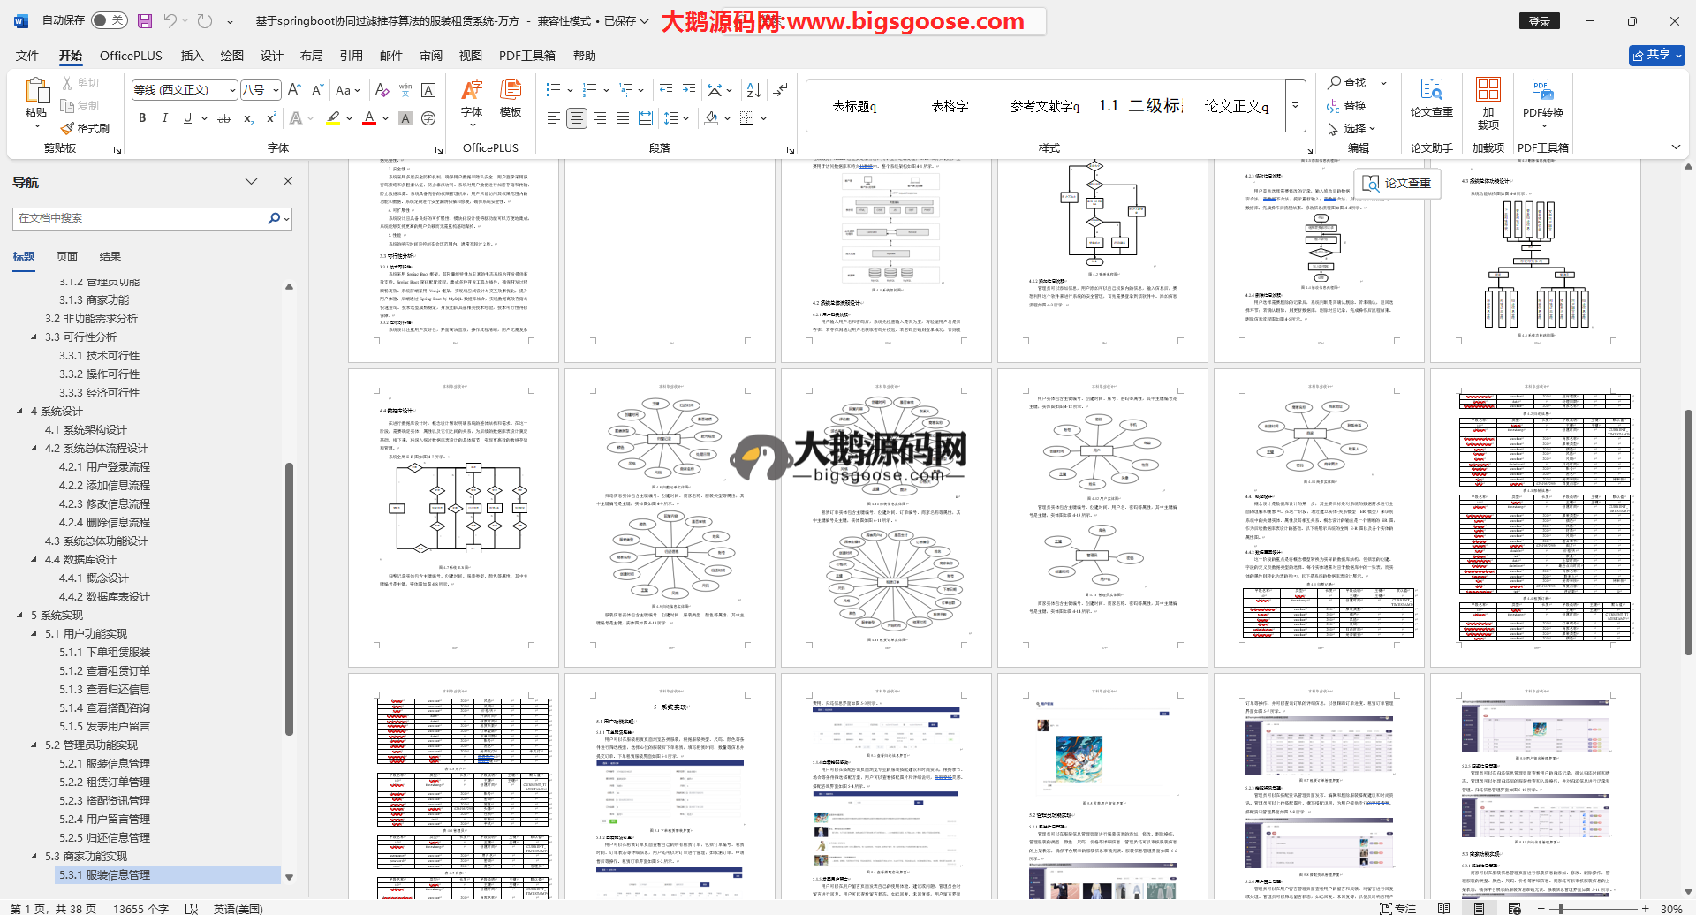Screen dimensions: 1696x915
Task: Click the PDF转换 icon
Action: 1542,97
